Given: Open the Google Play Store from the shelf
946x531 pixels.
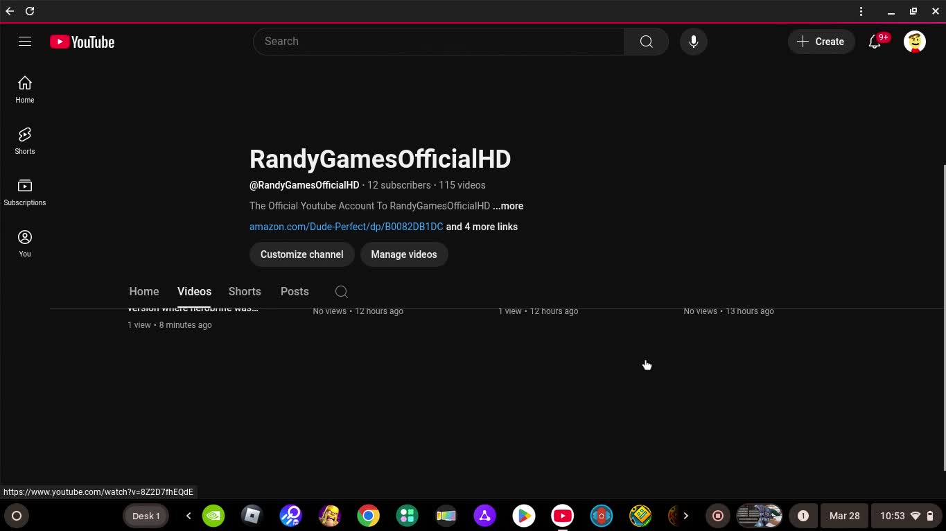Looking at the screenshot, I should click(x=524, y=516).
